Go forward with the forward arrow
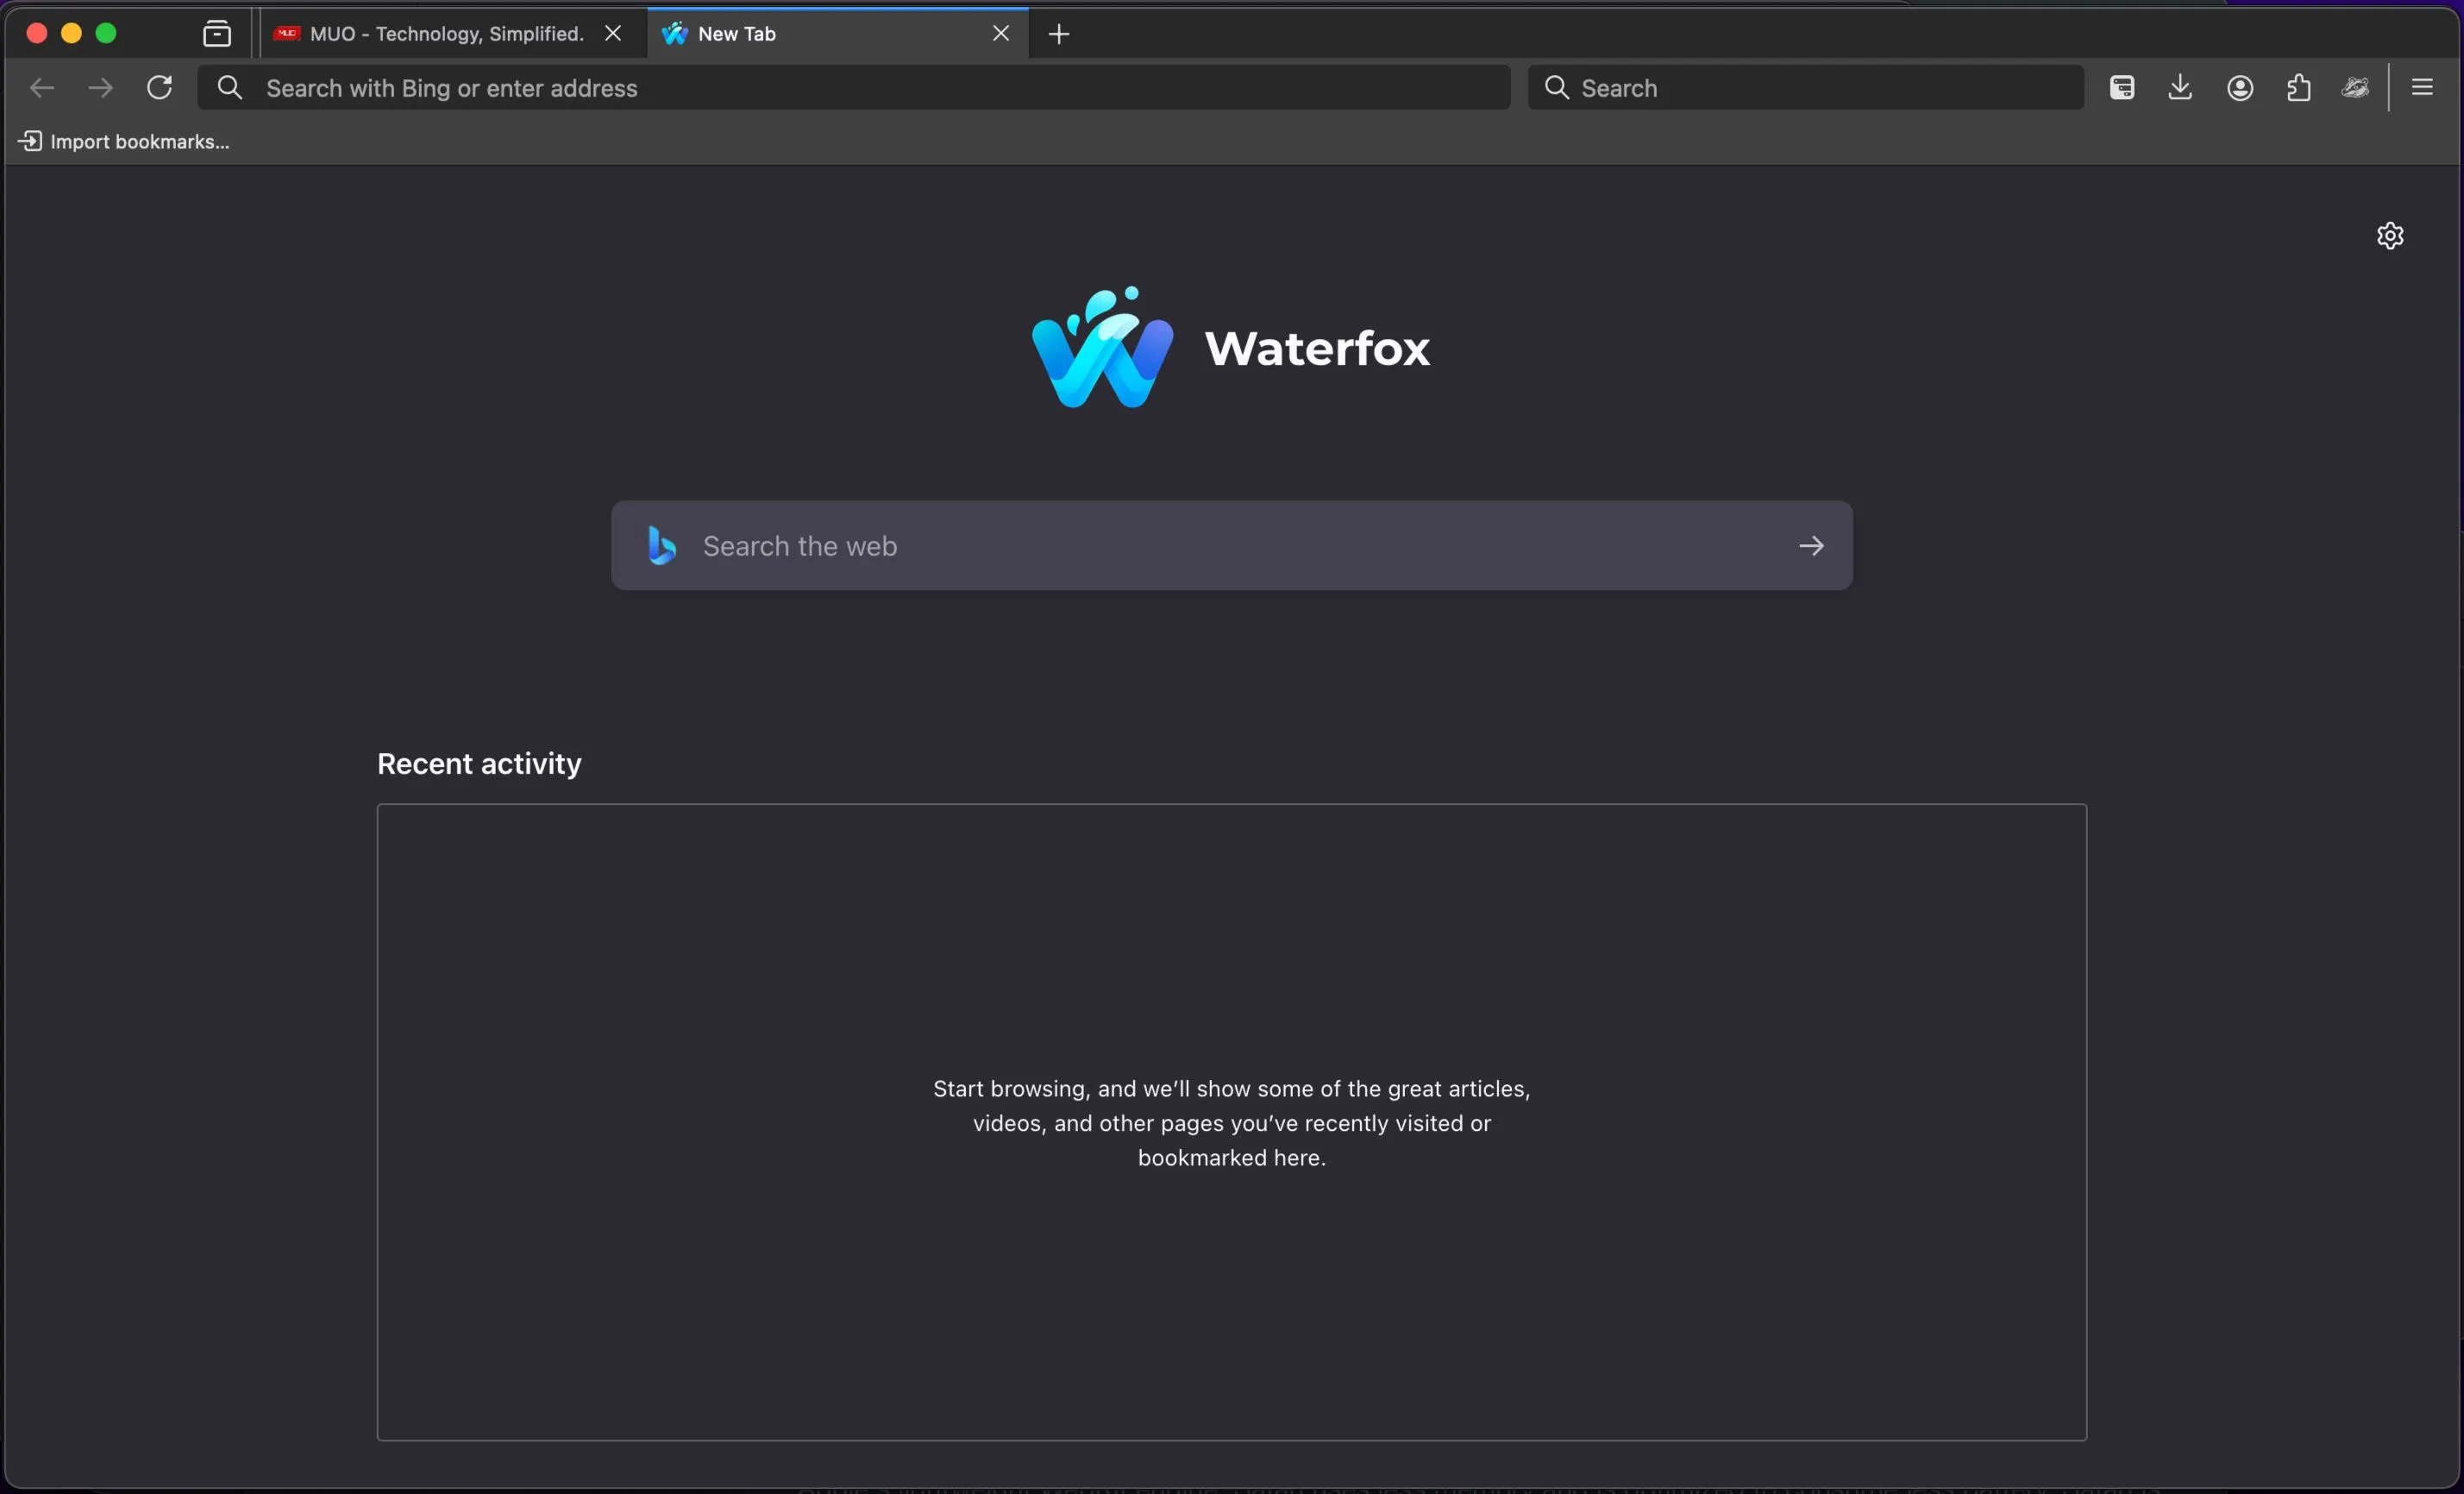The width and height of the screenshot is (2464, 1494). [x=100, y=88]
